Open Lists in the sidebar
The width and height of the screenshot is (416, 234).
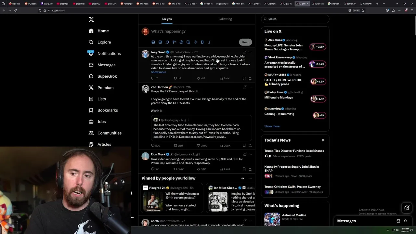97,99
